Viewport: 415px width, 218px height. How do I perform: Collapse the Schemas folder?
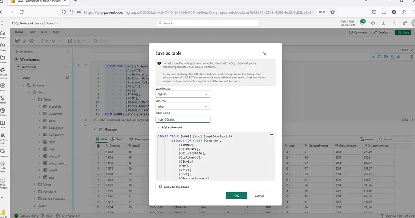point(23,85)
